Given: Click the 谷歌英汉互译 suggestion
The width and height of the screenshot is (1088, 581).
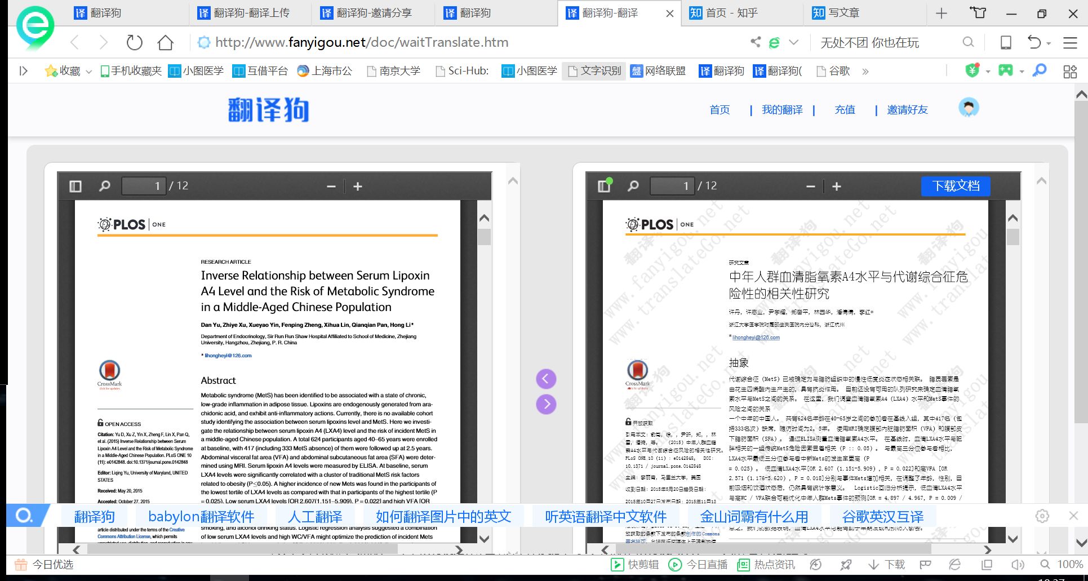Looking at the screenshot, I should point(883,517).
